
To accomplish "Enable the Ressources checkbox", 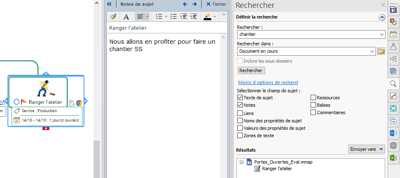I will 313,98.
